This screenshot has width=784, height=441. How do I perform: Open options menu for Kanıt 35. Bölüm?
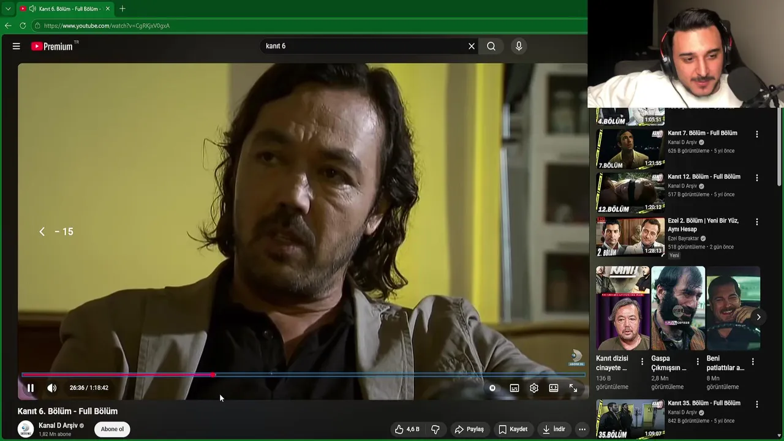point(757,404)
